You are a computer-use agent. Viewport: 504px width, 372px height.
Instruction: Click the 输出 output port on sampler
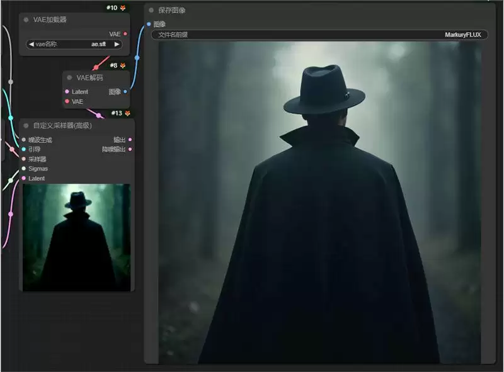click(x=130, y=139)
